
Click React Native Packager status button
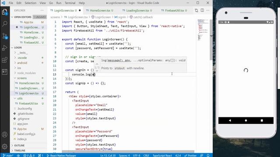coord(61,155)
